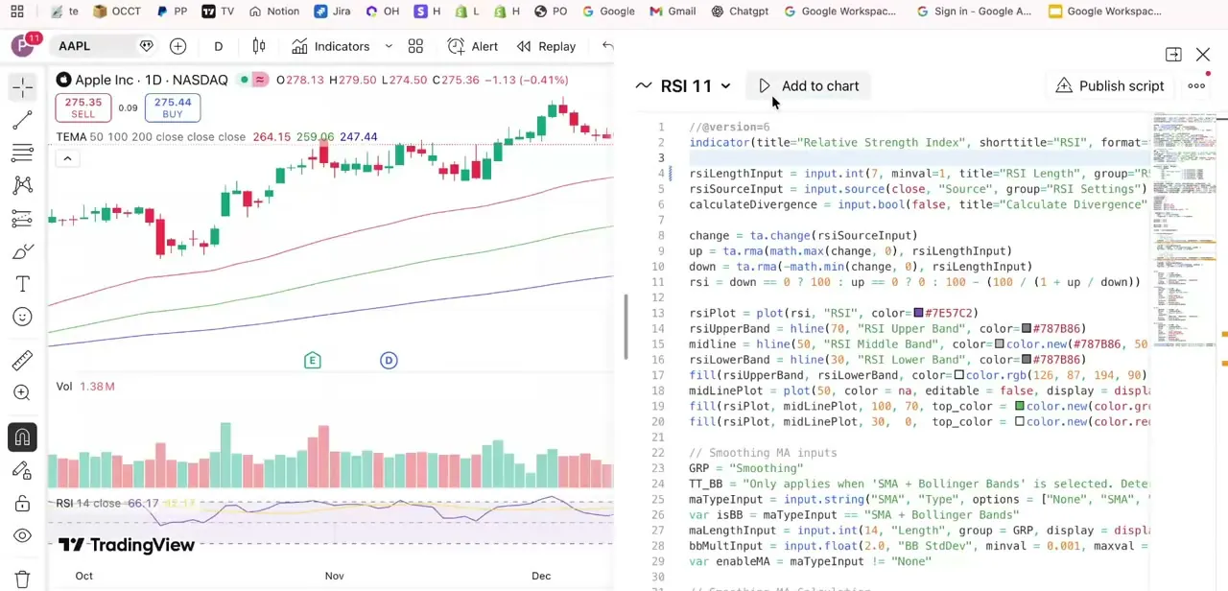
Task: Toggle magnet mode for drawings
Action: tap(23, 437)
